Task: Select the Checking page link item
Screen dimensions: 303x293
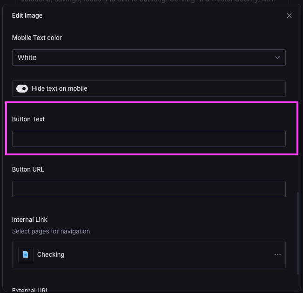Action: point(51,254)
